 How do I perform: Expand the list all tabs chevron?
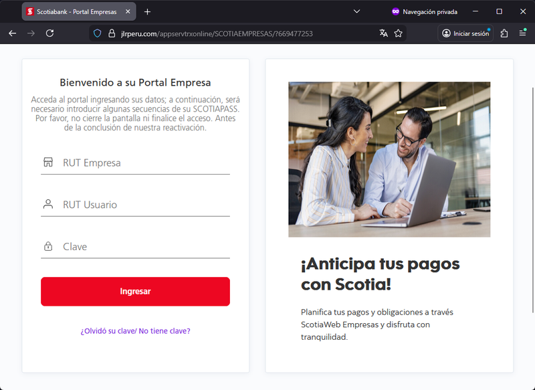356,11
